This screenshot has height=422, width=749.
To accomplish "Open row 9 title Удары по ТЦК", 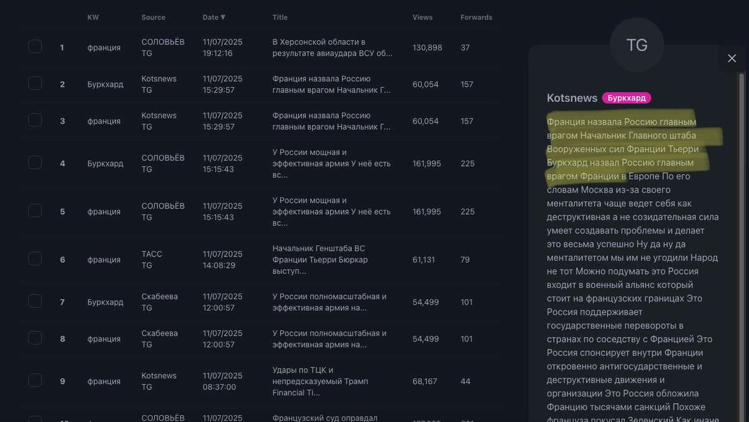I will (x=320, y=381).
